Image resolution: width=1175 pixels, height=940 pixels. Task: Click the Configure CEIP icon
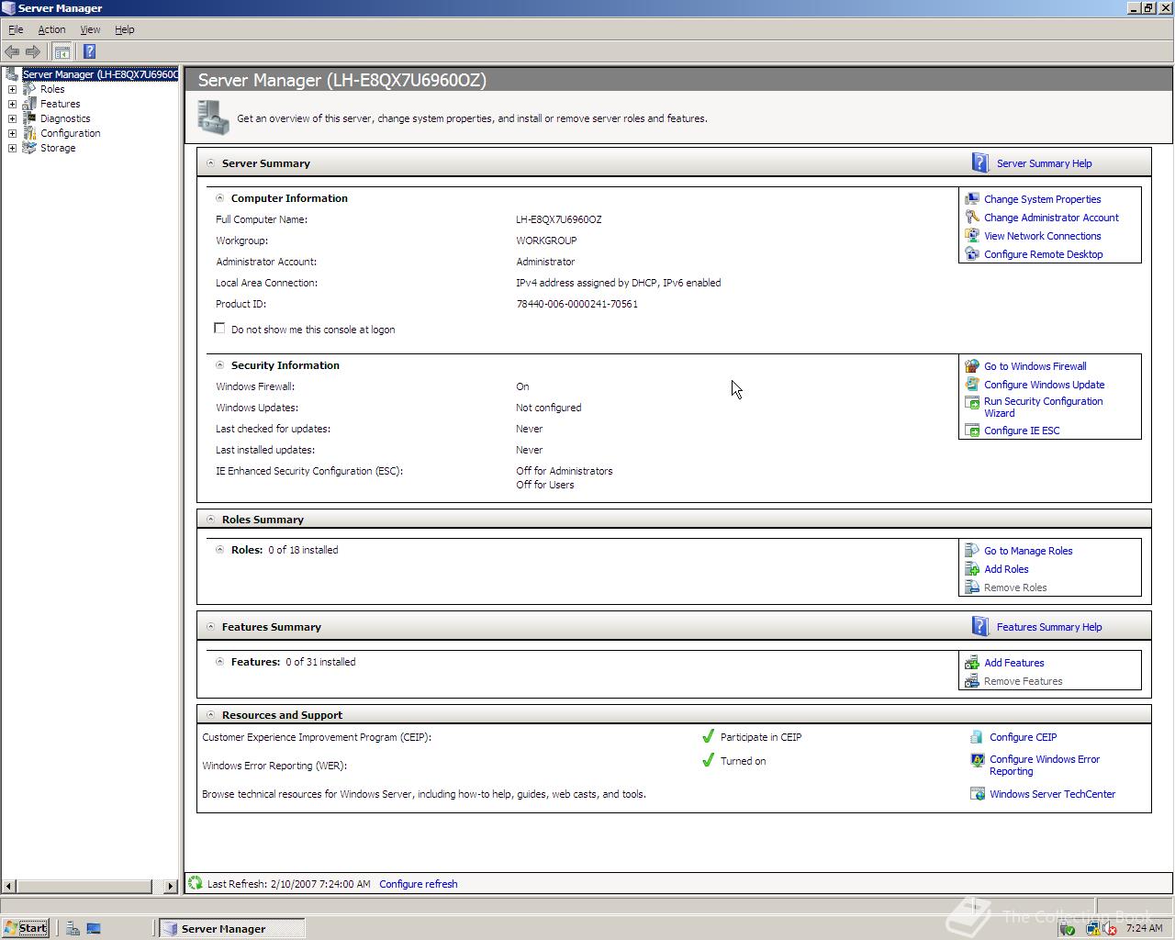tap(978, 736)
